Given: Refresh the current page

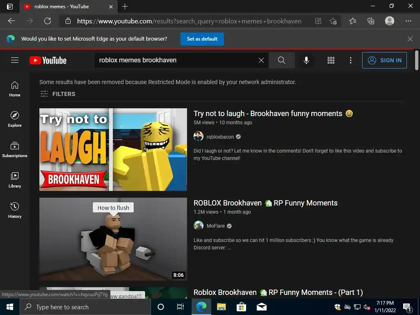Looking at the screenshot, I should pyautogui.click(x=48, y=21).
